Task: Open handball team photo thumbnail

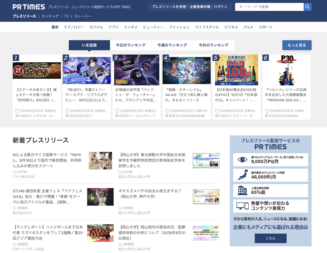Action: 100,233
